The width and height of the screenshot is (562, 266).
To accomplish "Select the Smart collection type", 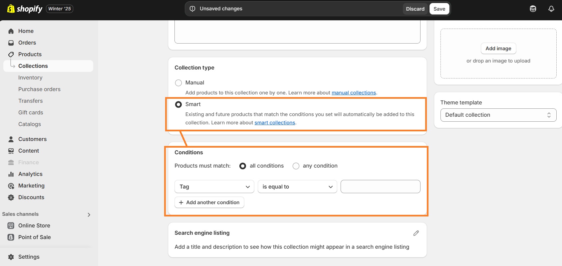I will 178,104.
